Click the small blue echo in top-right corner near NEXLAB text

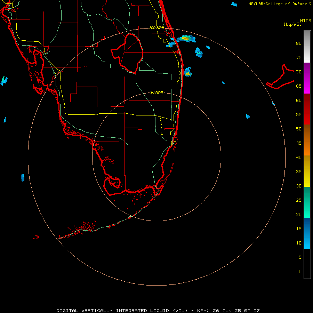[234, 4]
